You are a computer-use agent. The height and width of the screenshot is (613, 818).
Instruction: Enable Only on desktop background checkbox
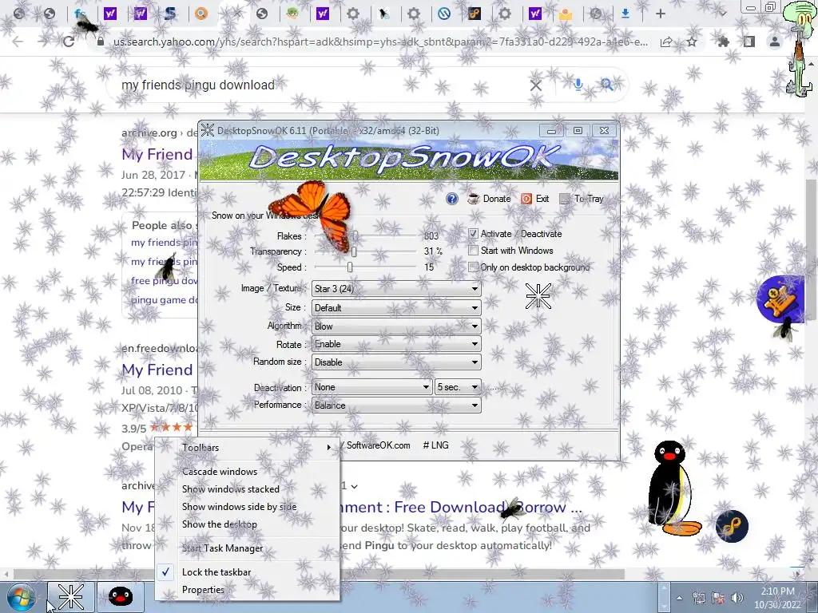coord(473,267)
